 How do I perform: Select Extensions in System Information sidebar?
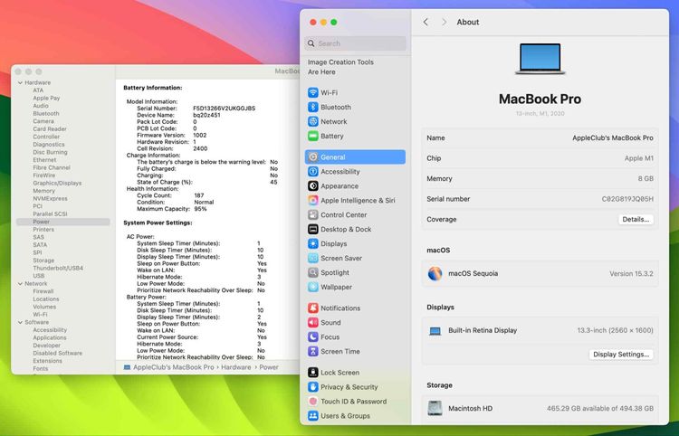[47, 361]
